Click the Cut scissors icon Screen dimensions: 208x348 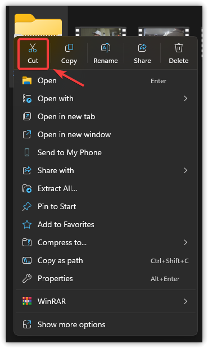pyautogui.click(x=33, y=48)
